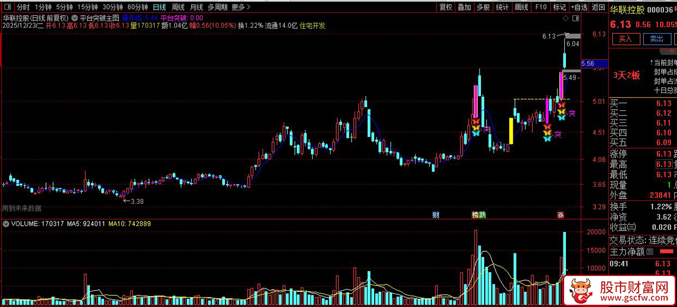
Task: Click the red 买入 buy button
Action: point(626,39)
